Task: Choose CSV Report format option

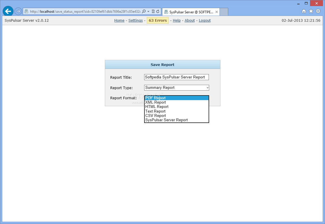Action: click(x=177, y=116)
